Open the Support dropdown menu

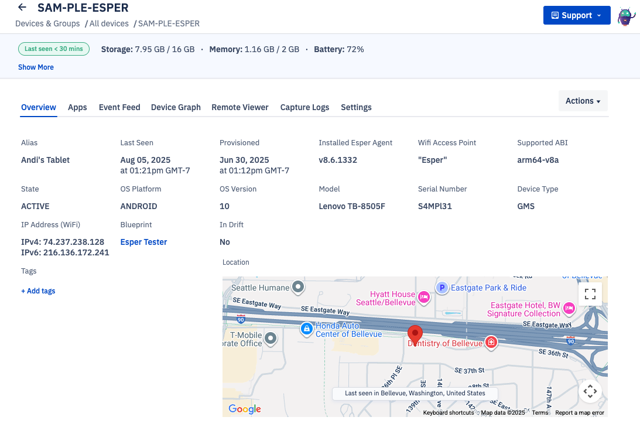576,15
